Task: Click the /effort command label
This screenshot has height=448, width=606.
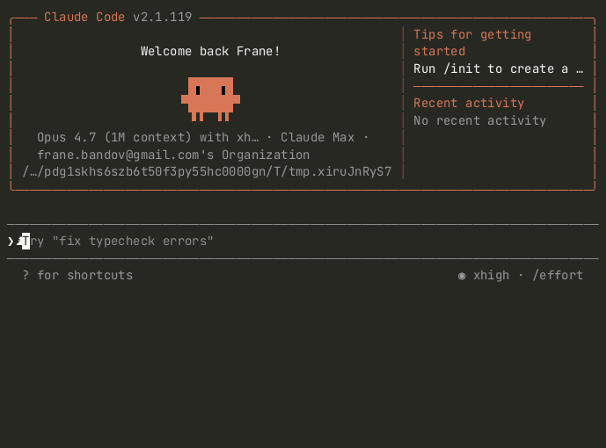Action: [x=558, y=275]
